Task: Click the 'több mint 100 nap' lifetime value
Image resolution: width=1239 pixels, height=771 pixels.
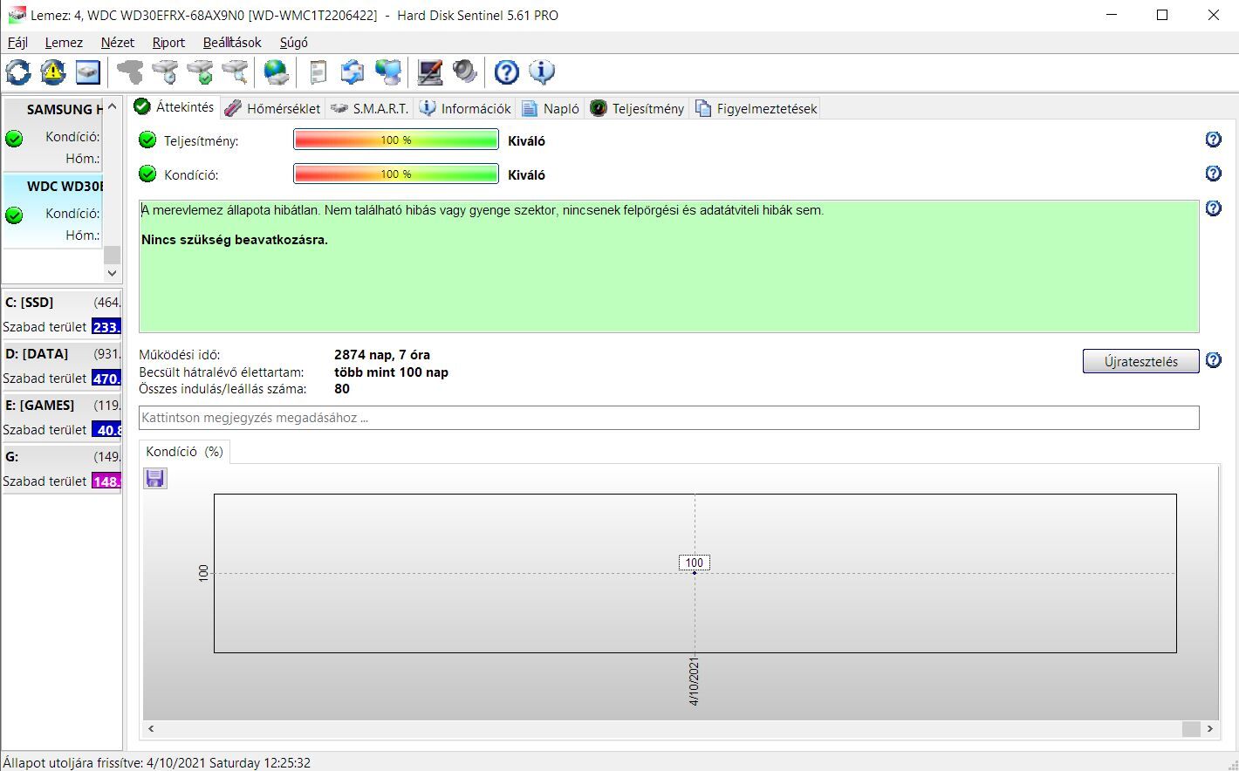Action: [x=391, y=372]
